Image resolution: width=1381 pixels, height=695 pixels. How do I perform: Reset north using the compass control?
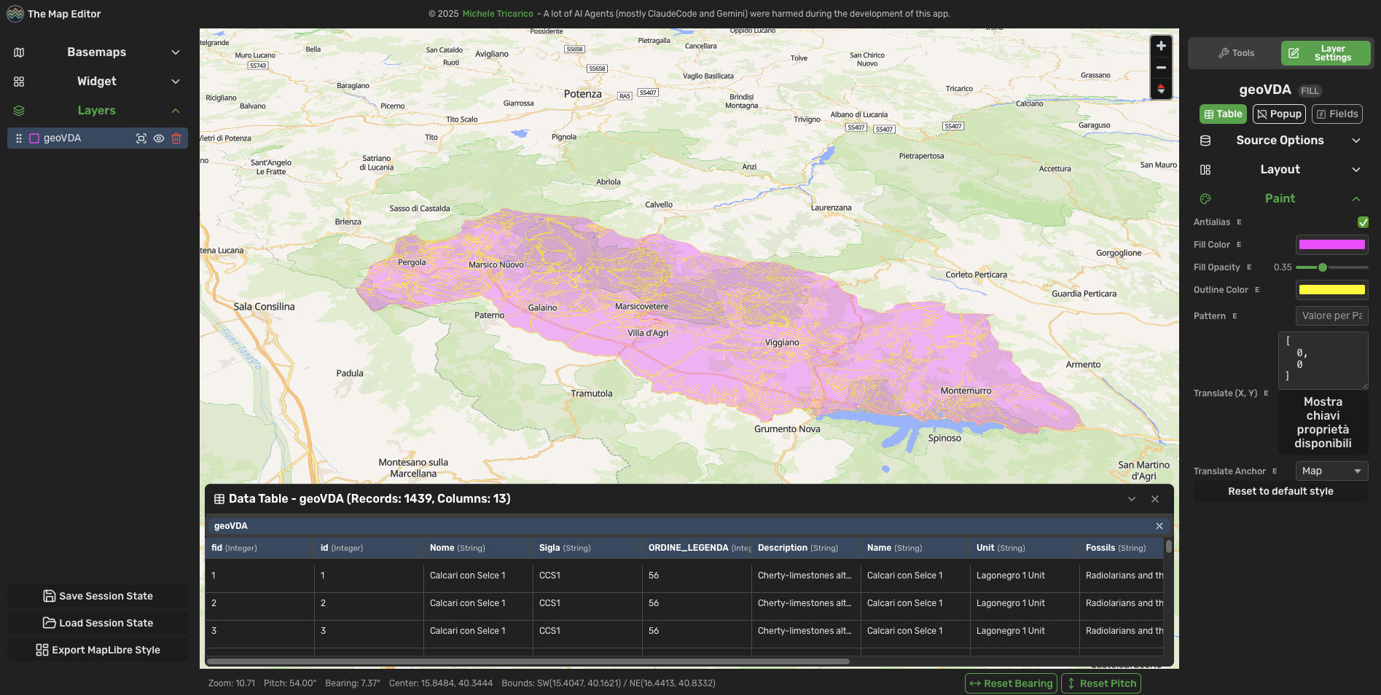(x=1161, y=89)
